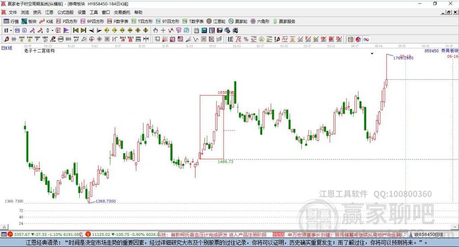The width and height of the screenshot is (459, 247).
Task: Open the 赢家轮 wheel tool
Action: tap(238, 22)
